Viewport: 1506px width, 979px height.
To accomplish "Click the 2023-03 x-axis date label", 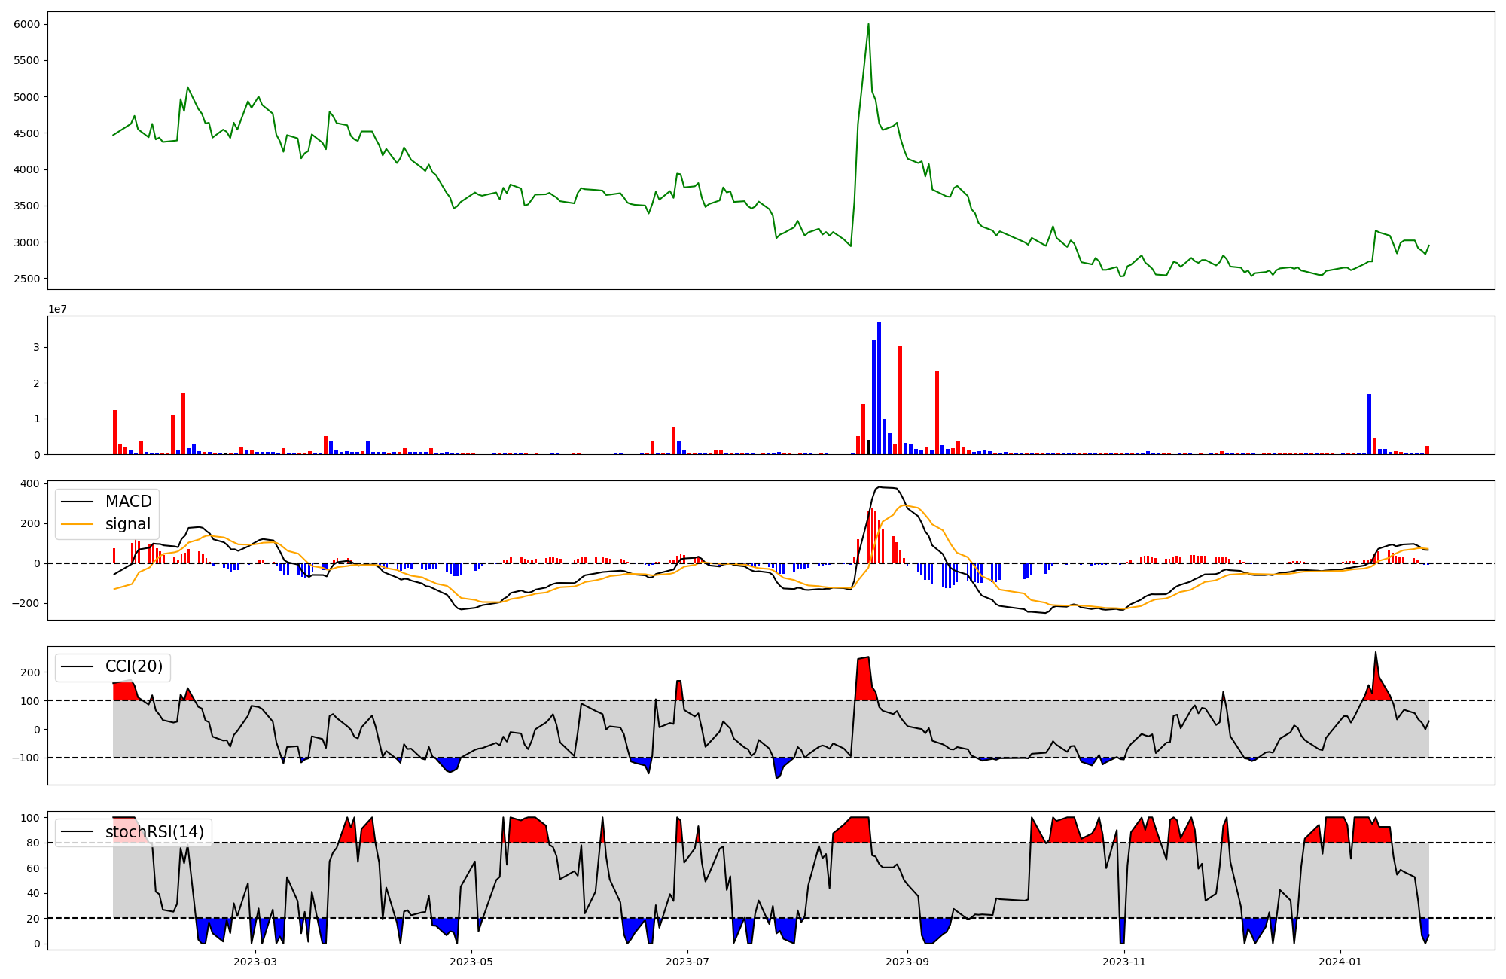I will pyautogui.click(x=255, y=962).
